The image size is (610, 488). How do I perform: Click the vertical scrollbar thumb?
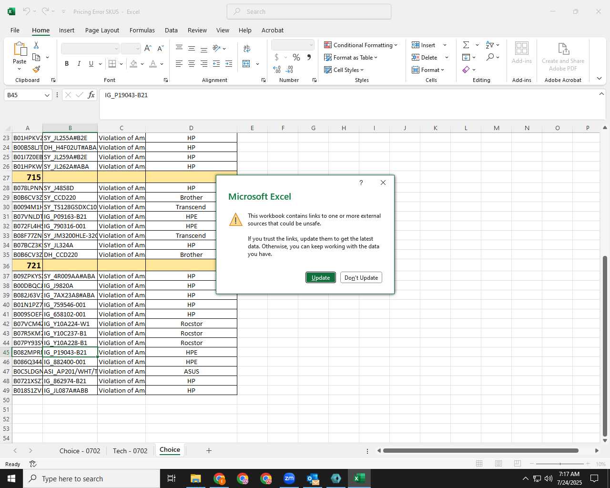coord(605,346)
